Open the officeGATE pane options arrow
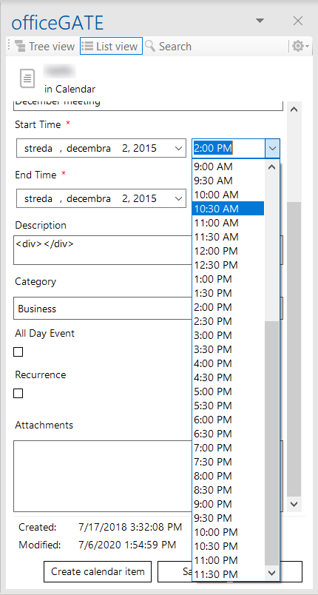This screenshot has width=318, height=595. click(260, 21)
